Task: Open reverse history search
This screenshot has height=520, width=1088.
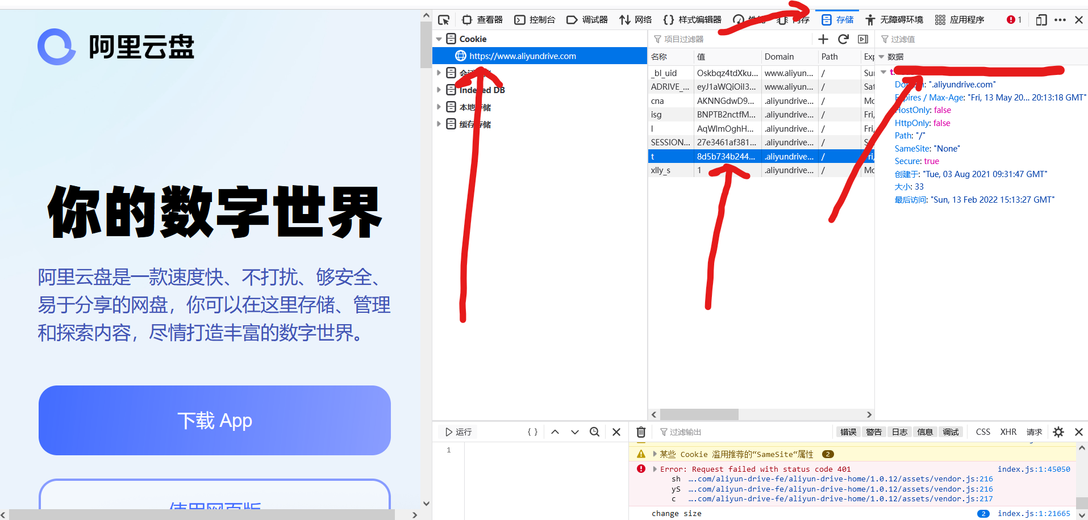Action: tap(595, 432)
